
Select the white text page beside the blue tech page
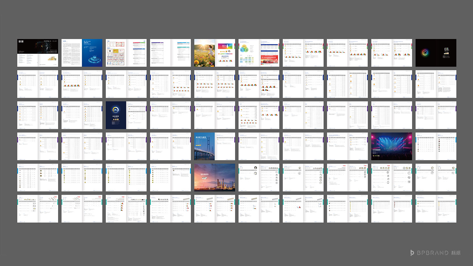pos(71,53)
